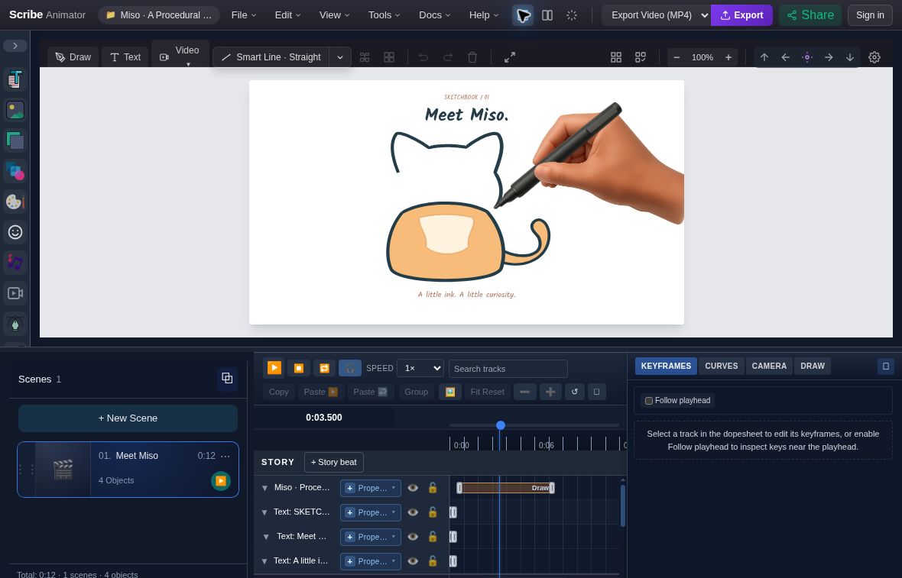Play the Meet Miso scene preview
Image resolution: width=902 pixels, height=578 pixels.
(x=220, y=481)
